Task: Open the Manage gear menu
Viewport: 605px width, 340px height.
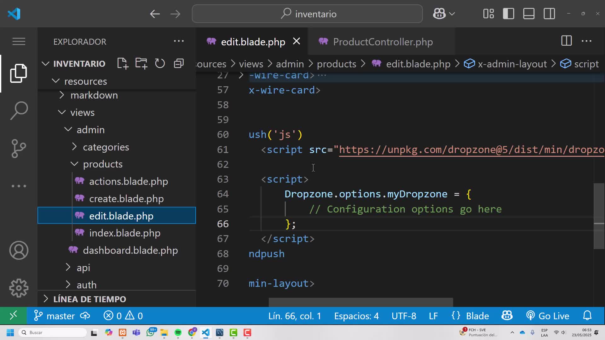Action: 19,288
